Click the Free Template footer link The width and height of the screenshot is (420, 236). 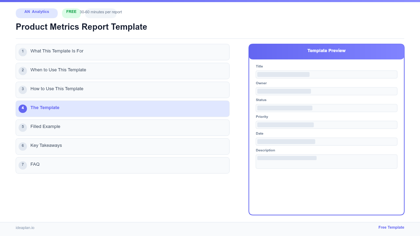tap(391, 227)
